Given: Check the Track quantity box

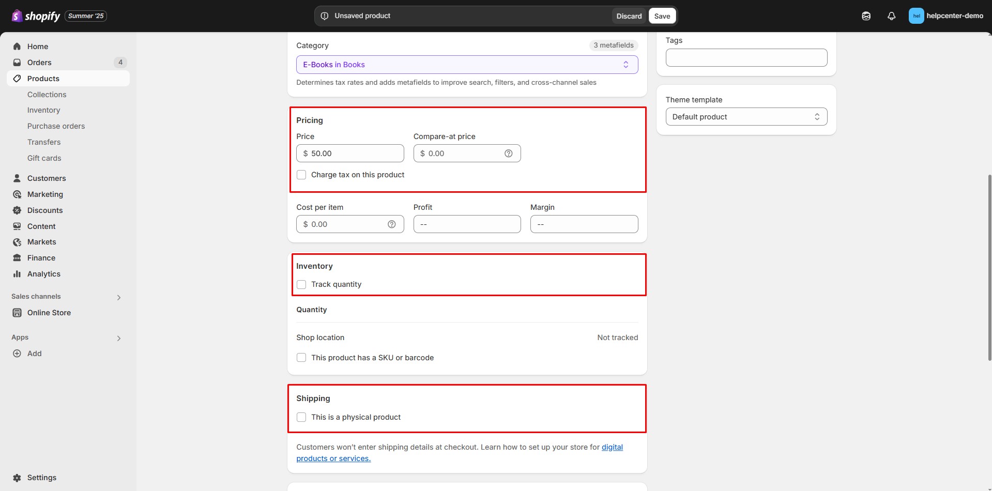Looking at the screenshot, I should pos(301,284).
